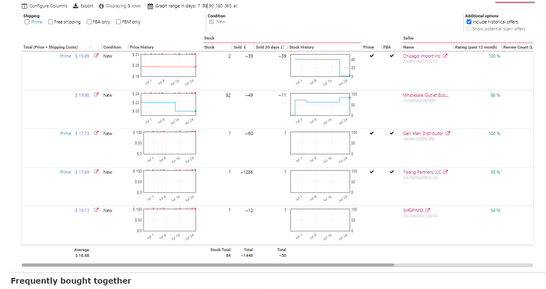Image resolution: width=546 pixels, height=289 pixels.
Task: Set graph range to 7 days
Action: [x=199, y=6]
